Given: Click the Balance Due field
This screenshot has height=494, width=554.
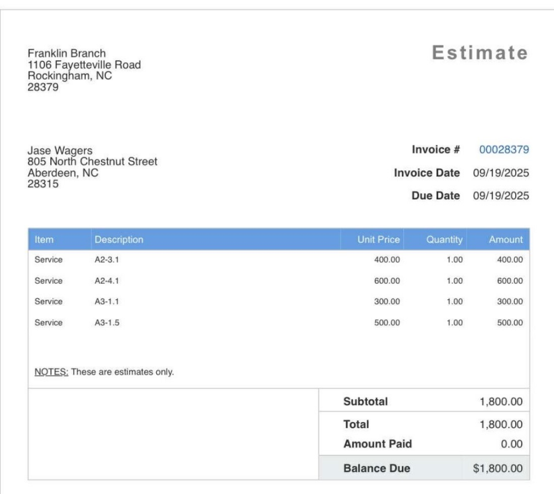Looking at the screenshot, I should coord(377,467).
